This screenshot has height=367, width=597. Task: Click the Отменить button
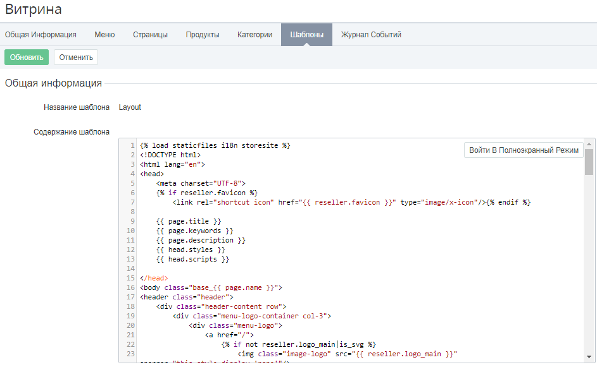[76, 57]
